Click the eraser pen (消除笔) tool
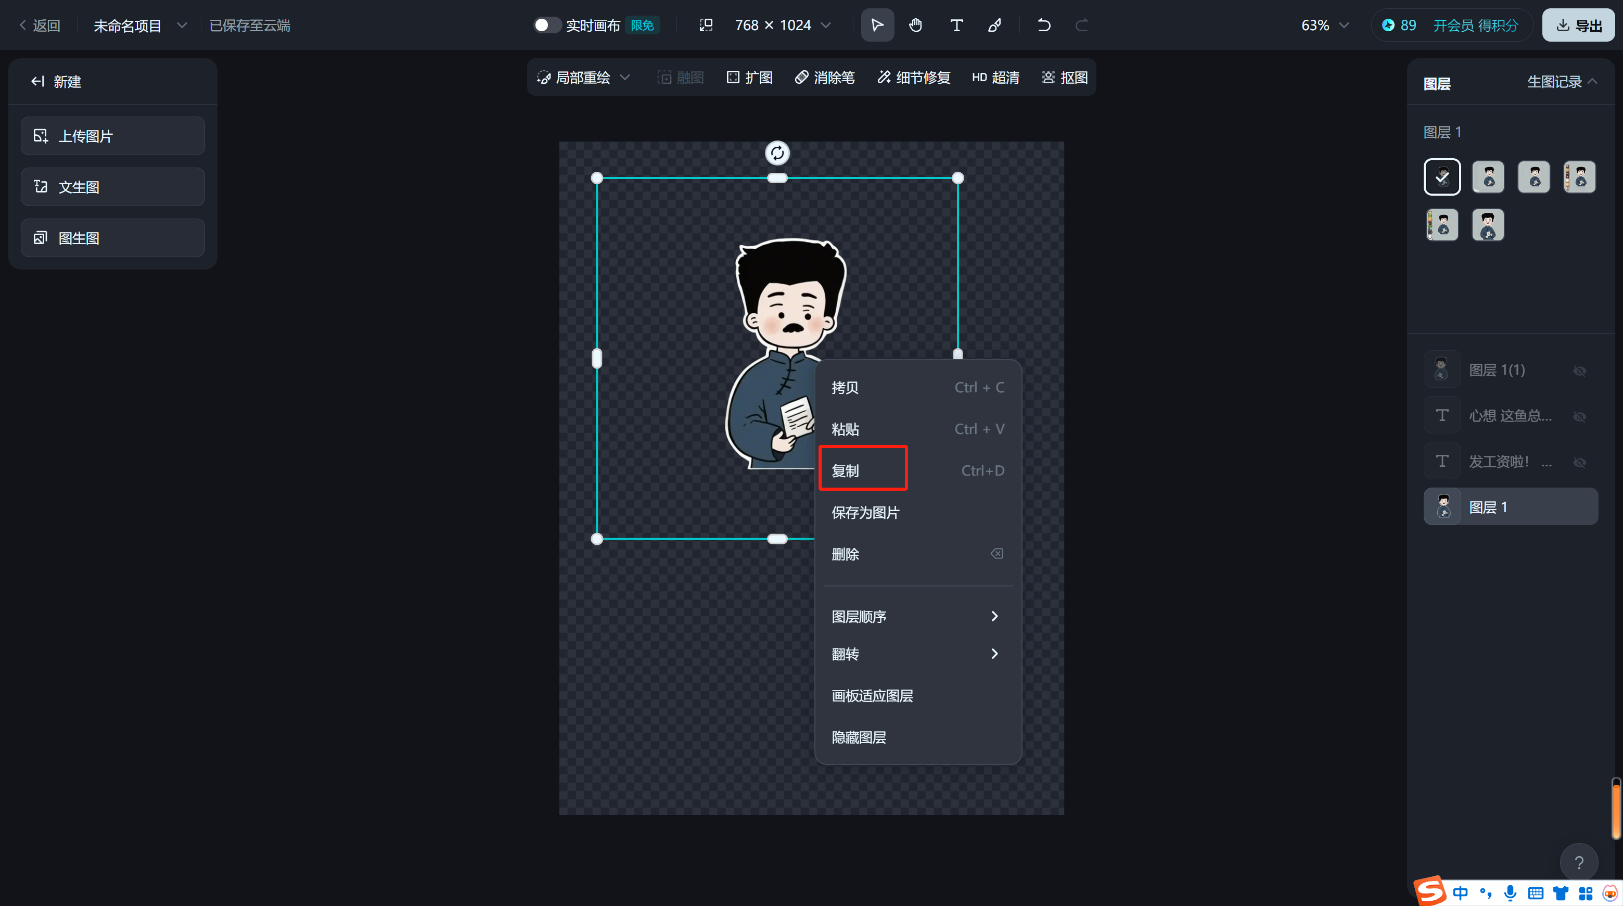Screen dimensions: 1623x906 pos(825,78)
